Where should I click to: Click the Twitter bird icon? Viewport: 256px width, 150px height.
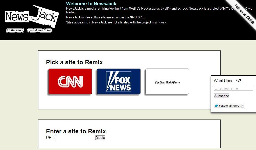click(216, 106)
